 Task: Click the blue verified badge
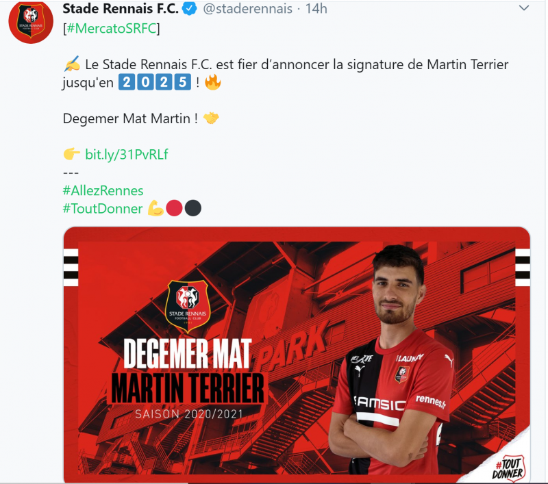click(190, 8)
